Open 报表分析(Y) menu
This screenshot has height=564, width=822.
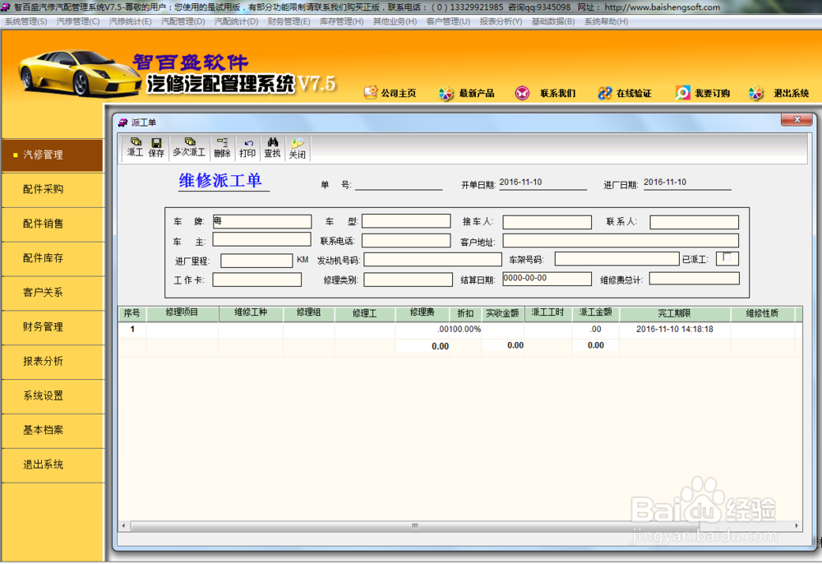501,21
